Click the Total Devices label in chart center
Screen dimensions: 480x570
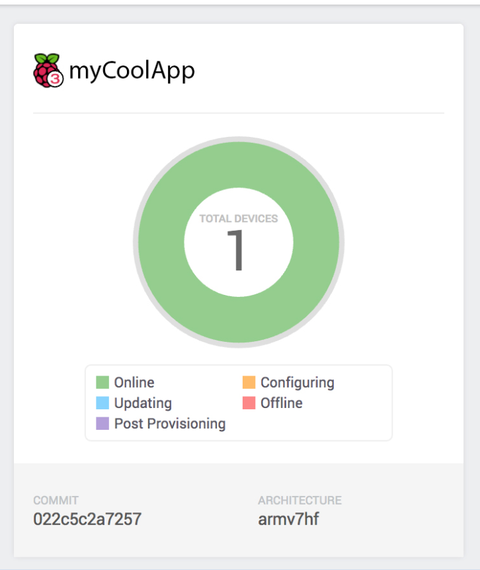tap(239, 219)
